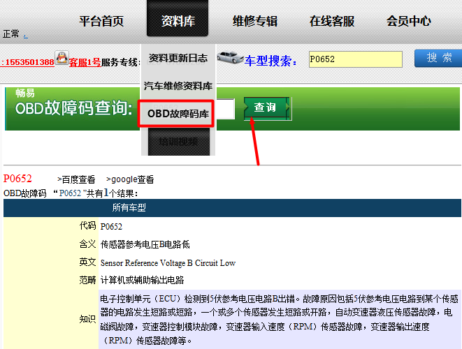
Task: Open the google查看 link
Action: tap(130, 179)
